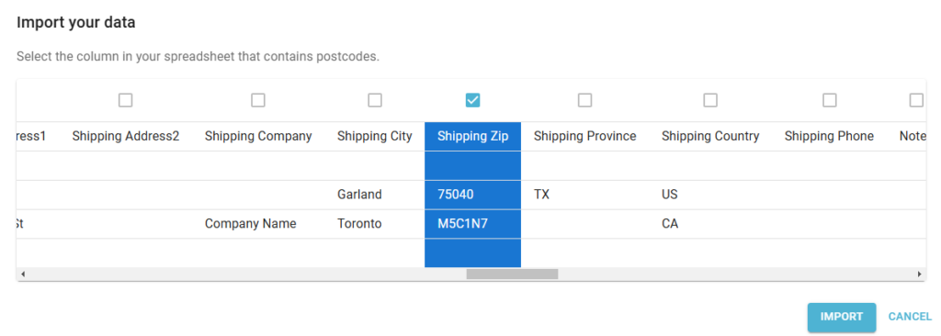Click the CANCEL link
The image size is (941, 336).
[910, 317]
